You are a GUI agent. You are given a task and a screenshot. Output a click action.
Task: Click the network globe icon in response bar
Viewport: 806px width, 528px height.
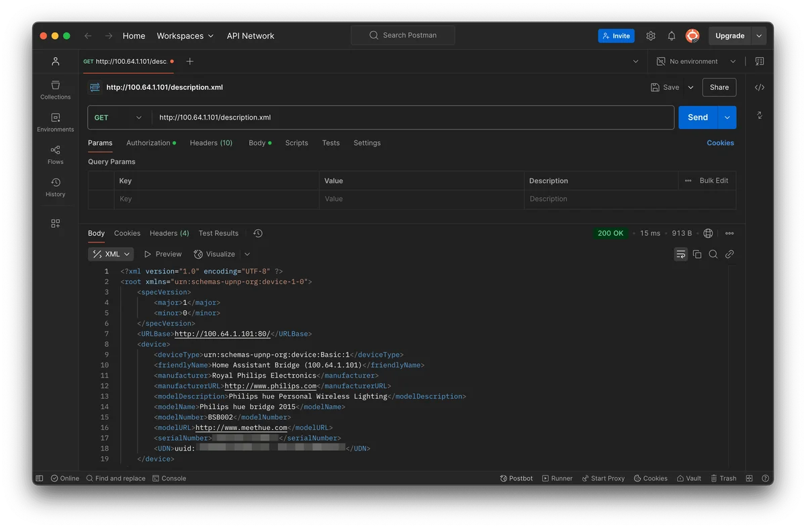[708, 233]
